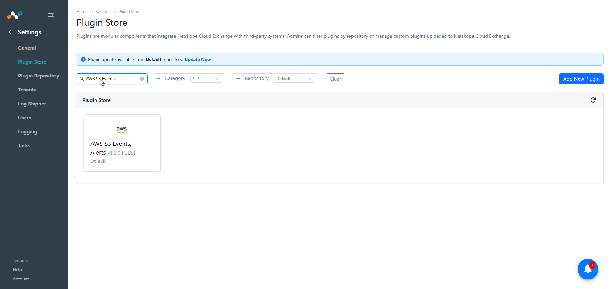Image resolution: width=611 pixels, height=289 pixels.
Task: Open Help in bottom sidebar
Action: pyautogui.click(x=18, y=270)
